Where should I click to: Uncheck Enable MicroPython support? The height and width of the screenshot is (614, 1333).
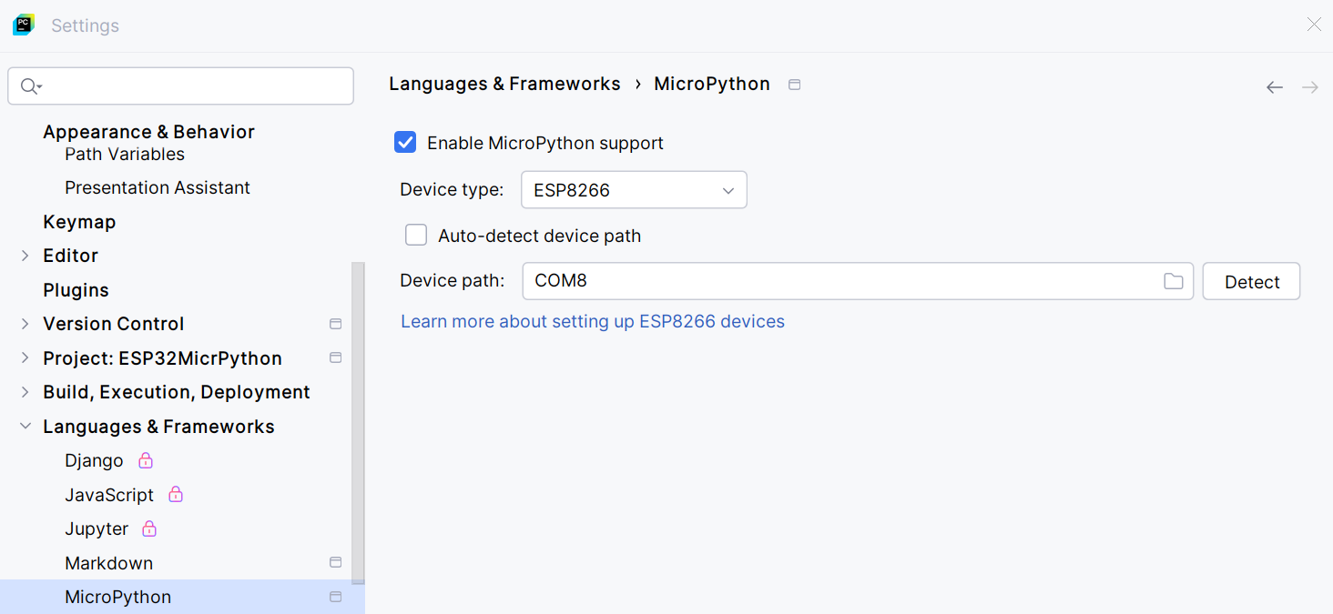click(x=405, y=143)
